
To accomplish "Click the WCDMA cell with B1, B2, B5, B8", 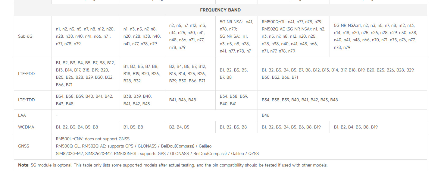I will pyautogui.click(x=233, y=127).
